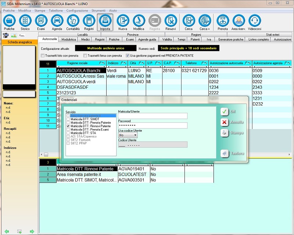Enable Trasmetti foto con prenota checkbox
The height and width of the screenshot is (235, 294).
pyautogui.click(x=43, y=56)
